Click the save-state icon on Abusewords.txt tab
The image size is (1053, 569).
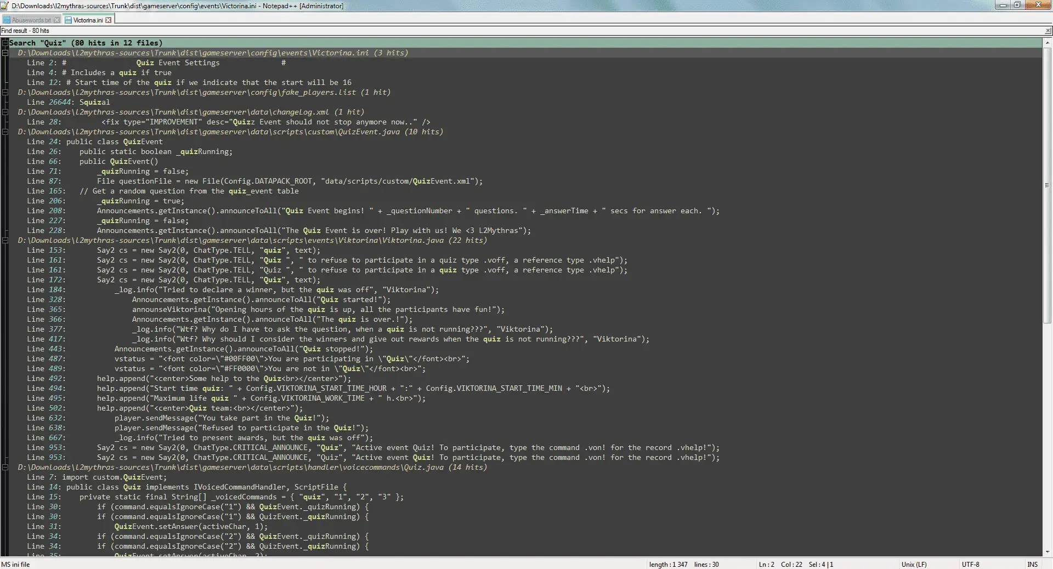pyautogui.click(x=7, y=20)
